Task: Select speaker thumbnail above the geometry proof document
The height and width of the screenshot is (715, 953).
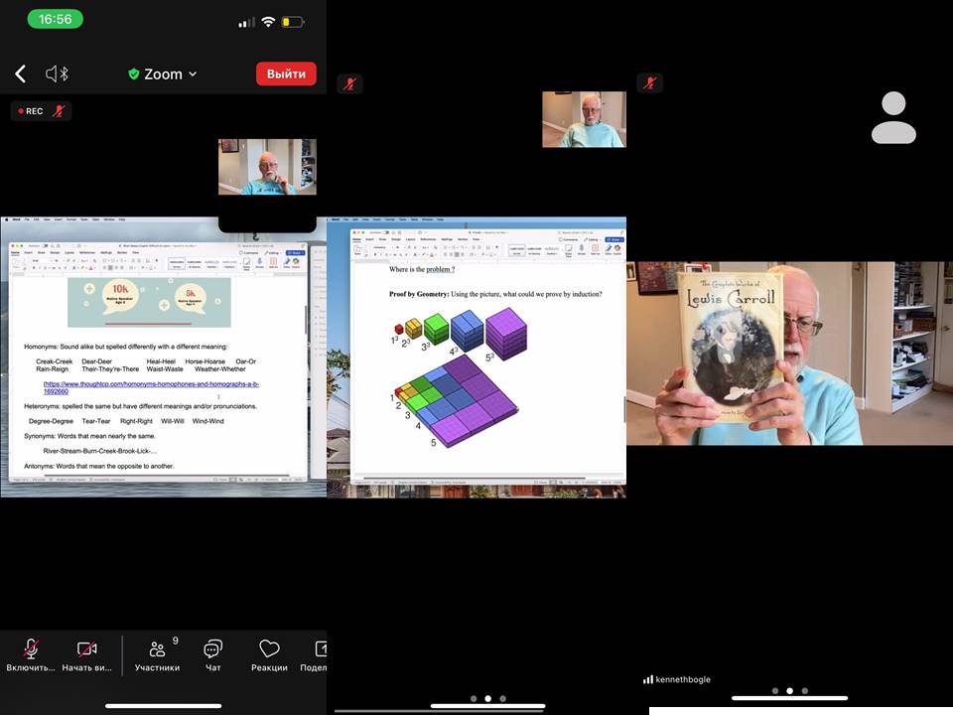Action: pos(584,119)
